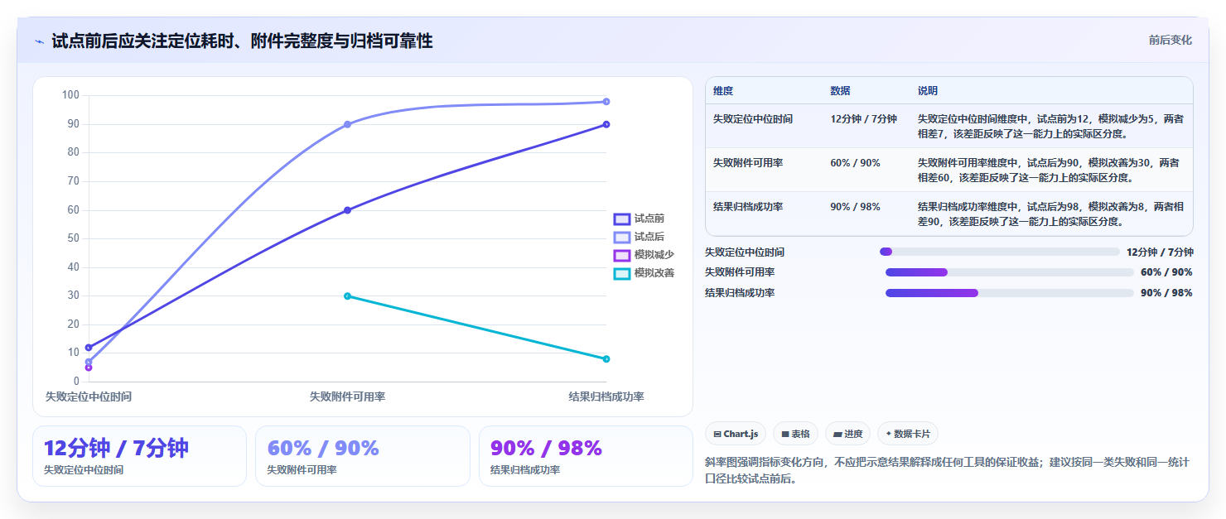Click the 结果归档成功率 description cell in table
Screen dimensions: 1226x519
(x=1050, y=214)
